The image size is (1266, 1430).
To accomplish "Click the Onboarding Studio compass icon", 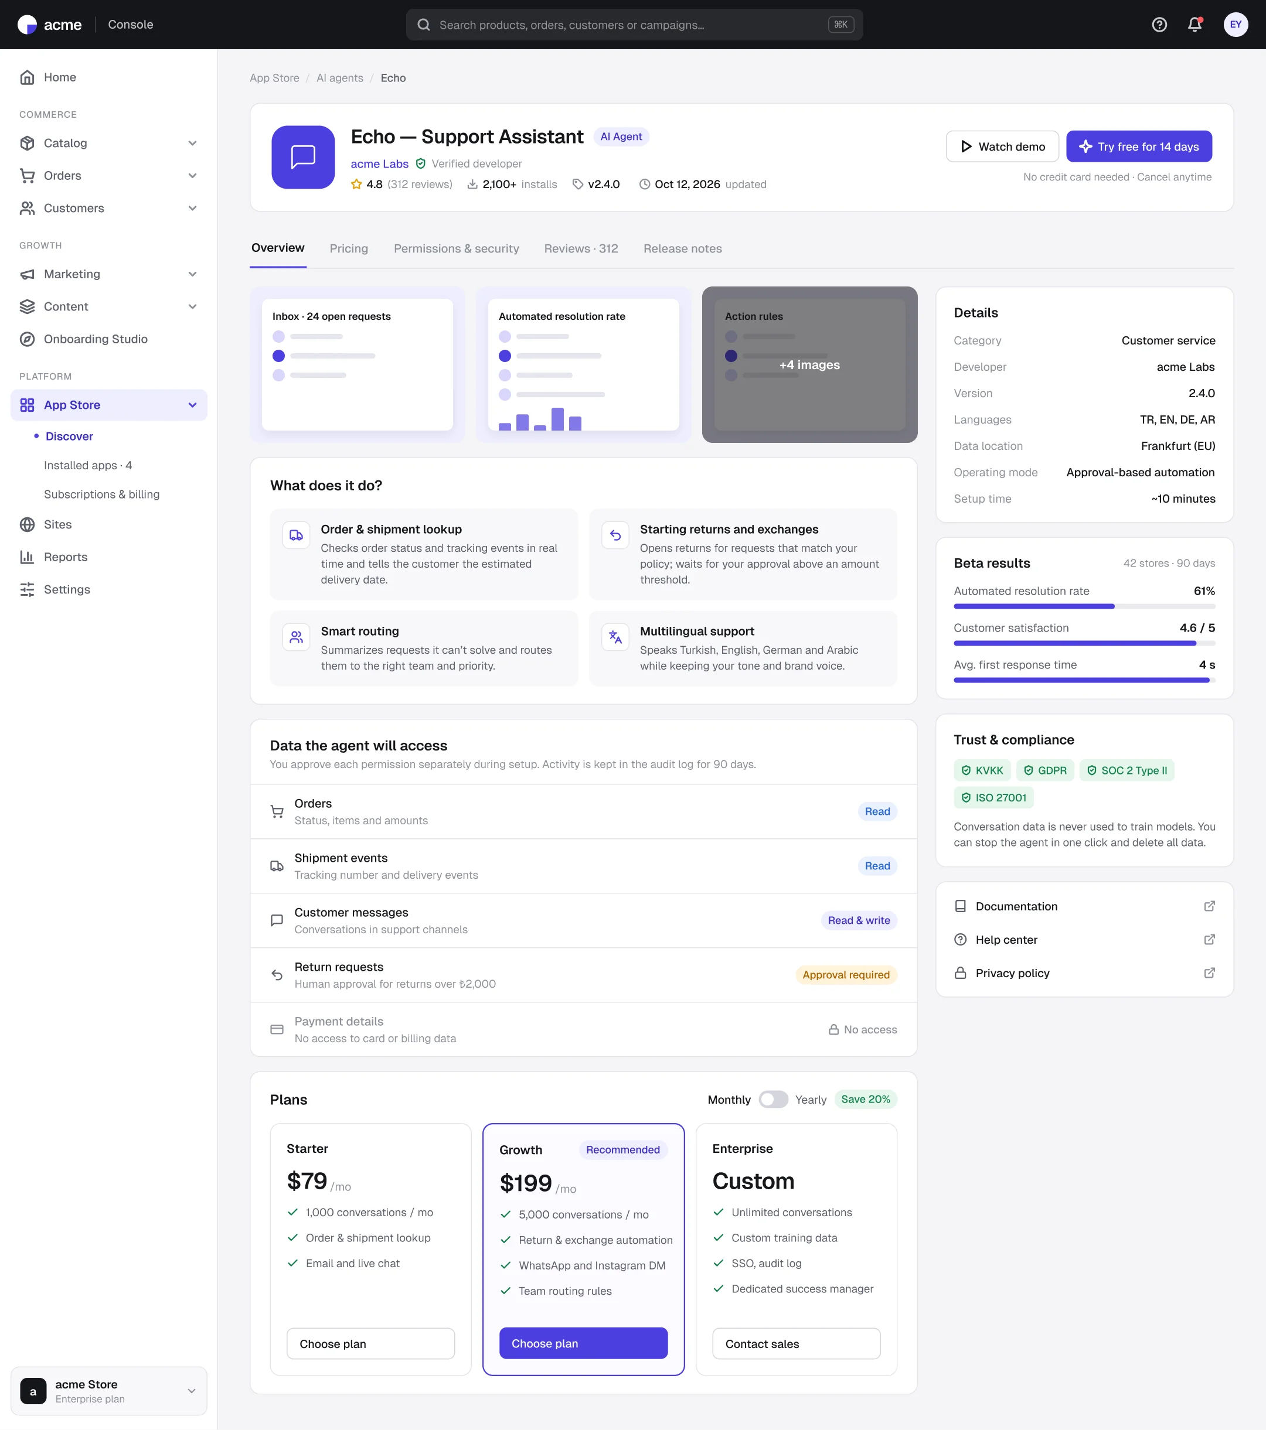I will pyautogui.click(x=28, y=339).
